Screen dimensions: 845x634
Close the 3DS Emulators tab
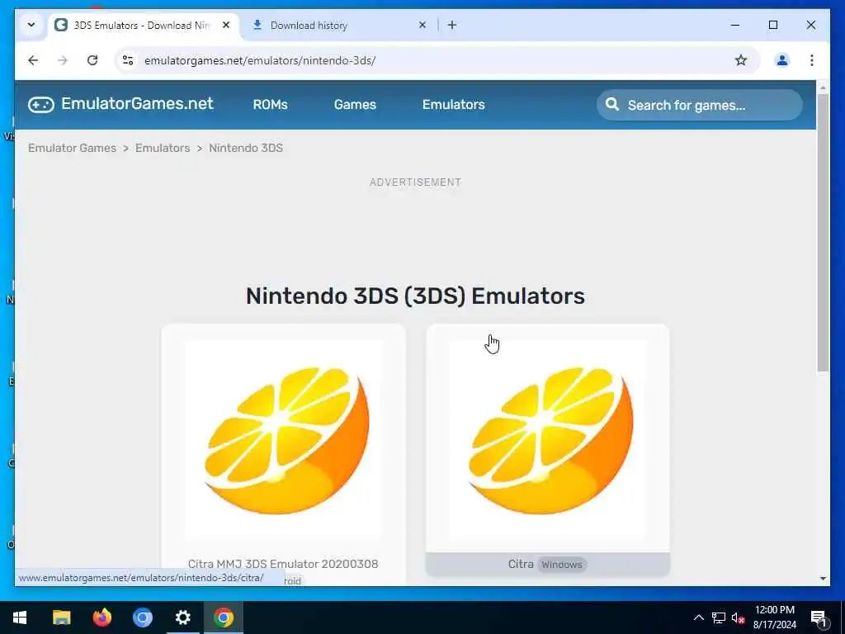[226, 25]
